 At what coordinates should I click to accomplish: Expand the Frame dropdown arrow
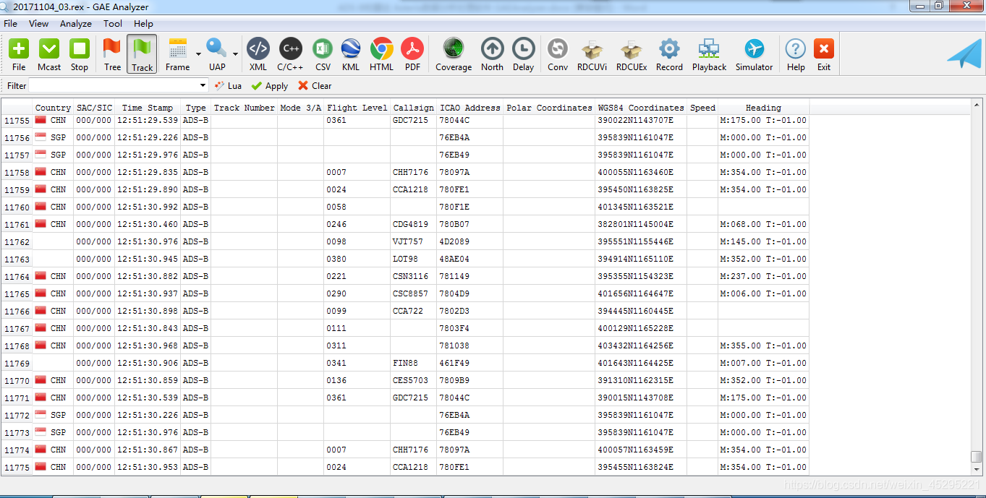[198, 54]
